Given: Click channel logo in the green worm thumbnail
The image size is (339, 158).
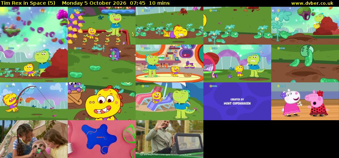Looking at the screenshot, I should click(x=281, y=48).
